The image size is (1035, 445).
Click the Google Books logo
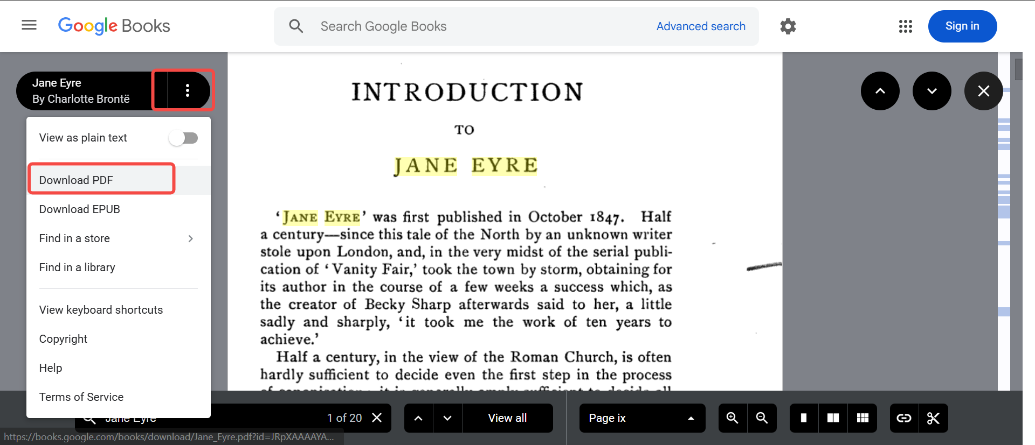pyautogui.click(x=114, y=26)
